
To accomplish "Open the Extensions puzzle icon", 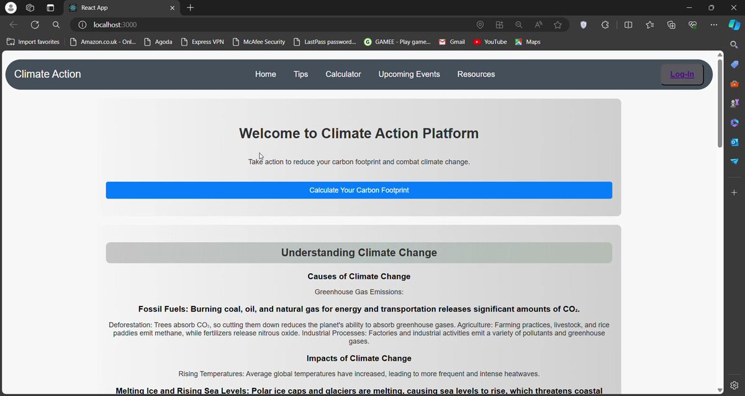I will [x=605, y=25].
